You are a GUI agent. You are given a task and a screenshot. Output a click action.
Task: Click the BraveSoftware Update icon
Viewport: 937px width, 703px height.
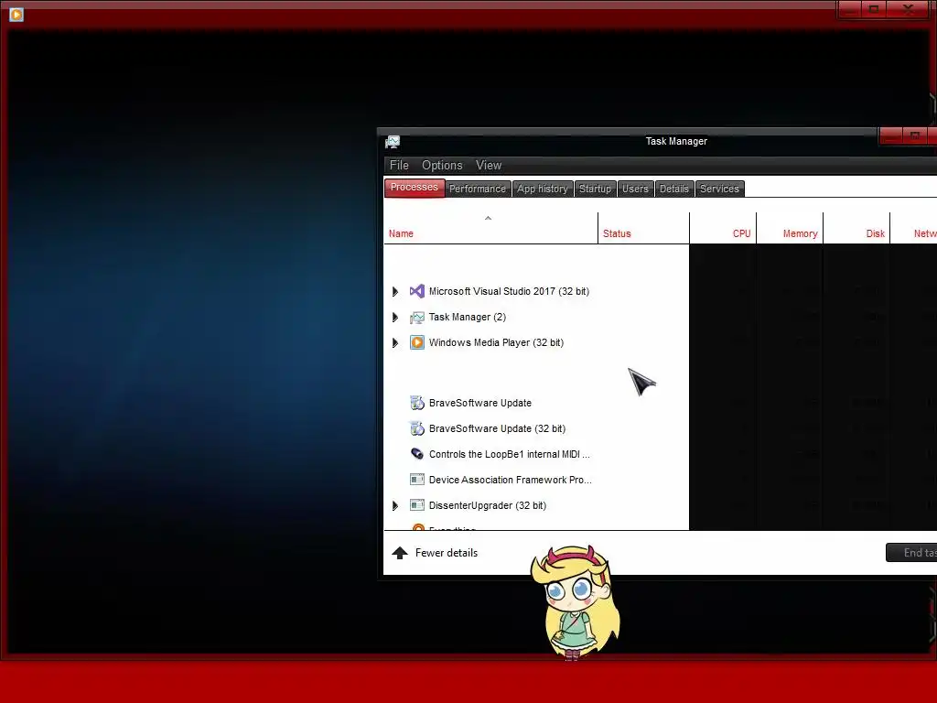[x=417, y=403]
